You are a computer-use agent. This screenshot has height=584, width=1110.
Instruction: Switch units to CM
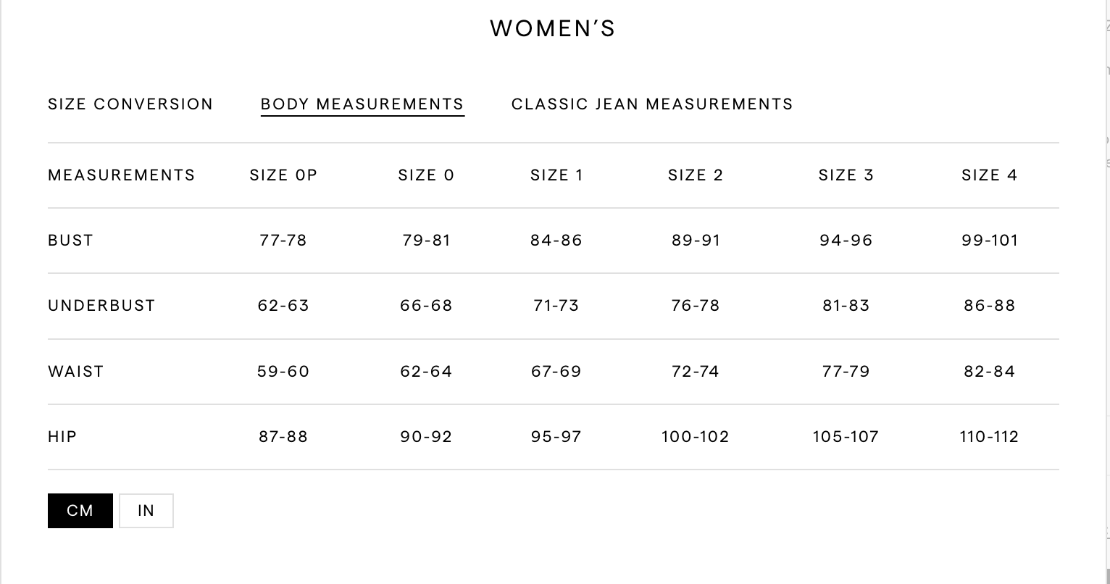(80, 511)
